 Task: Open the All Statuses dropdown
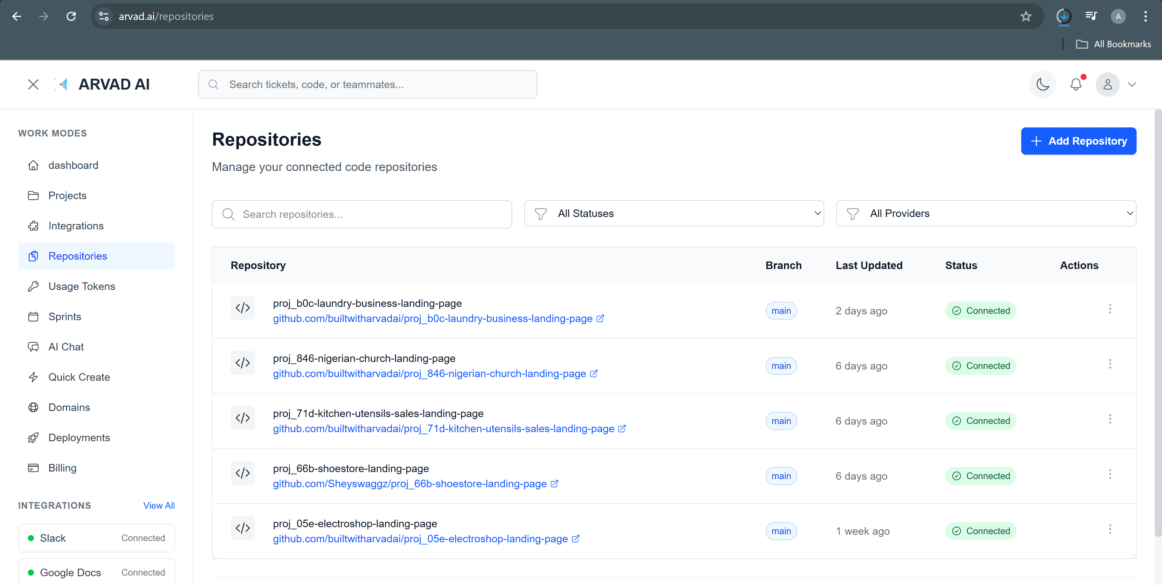coord(674,213)
